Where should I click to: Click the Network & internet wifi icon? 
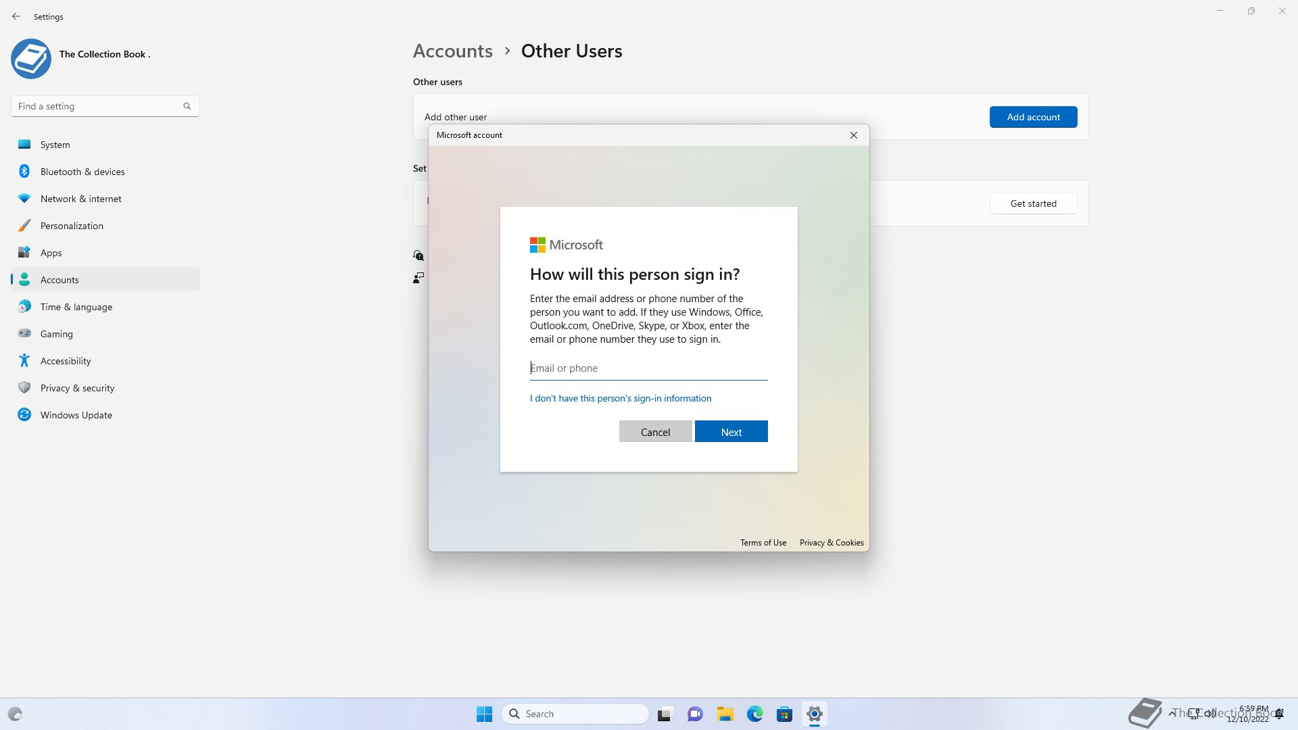24,198
